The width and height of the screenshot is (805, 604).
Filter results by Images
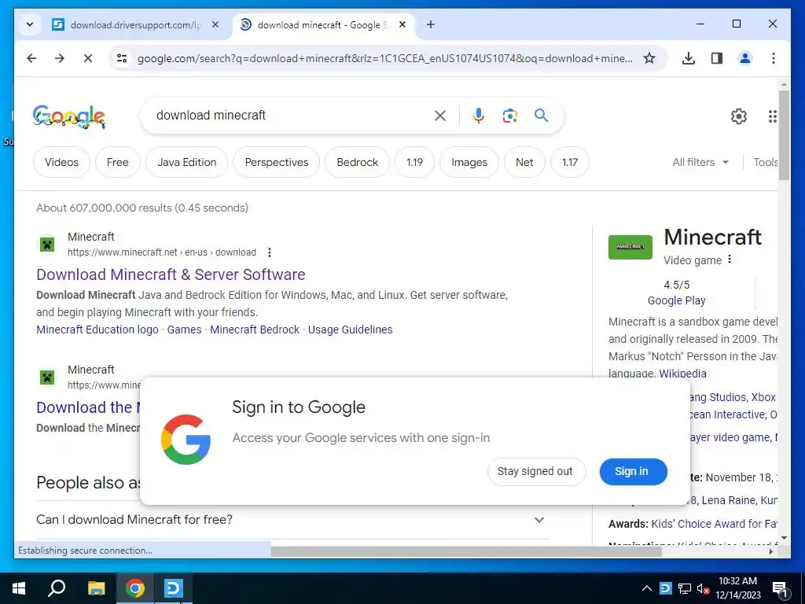point(469,162)
